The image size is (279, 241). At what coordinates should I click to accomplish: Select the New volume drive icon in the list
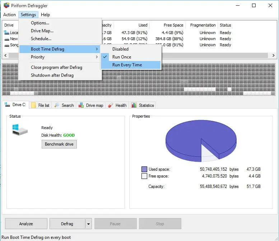click(x=7, y=39)
